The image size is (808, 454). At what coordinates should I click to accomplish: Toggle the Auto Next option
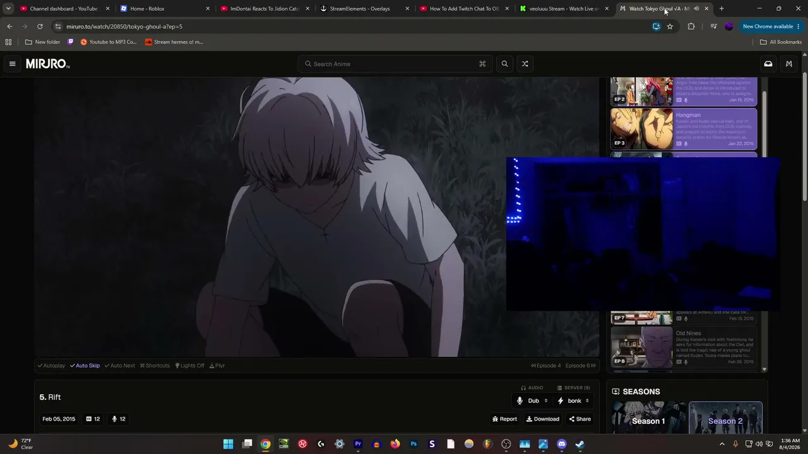point(120,366)
